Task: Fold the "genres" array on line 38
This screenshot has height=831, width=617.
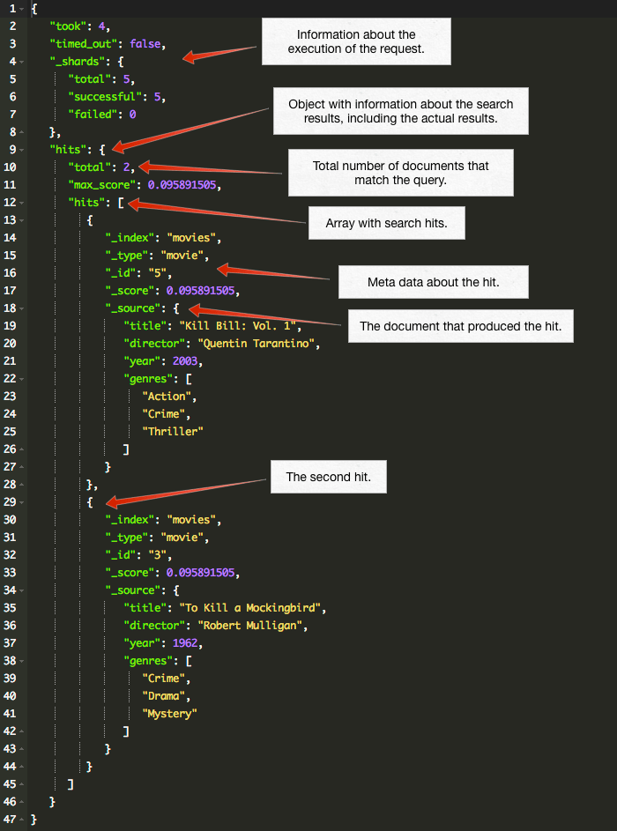Action: pyautogui.click(x=22, y=661)
